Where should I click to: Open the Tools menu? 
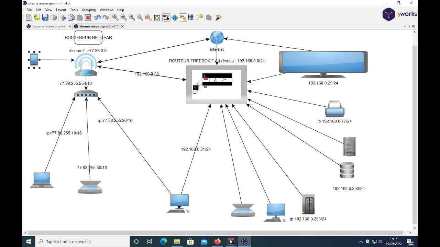[x=74, y=10]
